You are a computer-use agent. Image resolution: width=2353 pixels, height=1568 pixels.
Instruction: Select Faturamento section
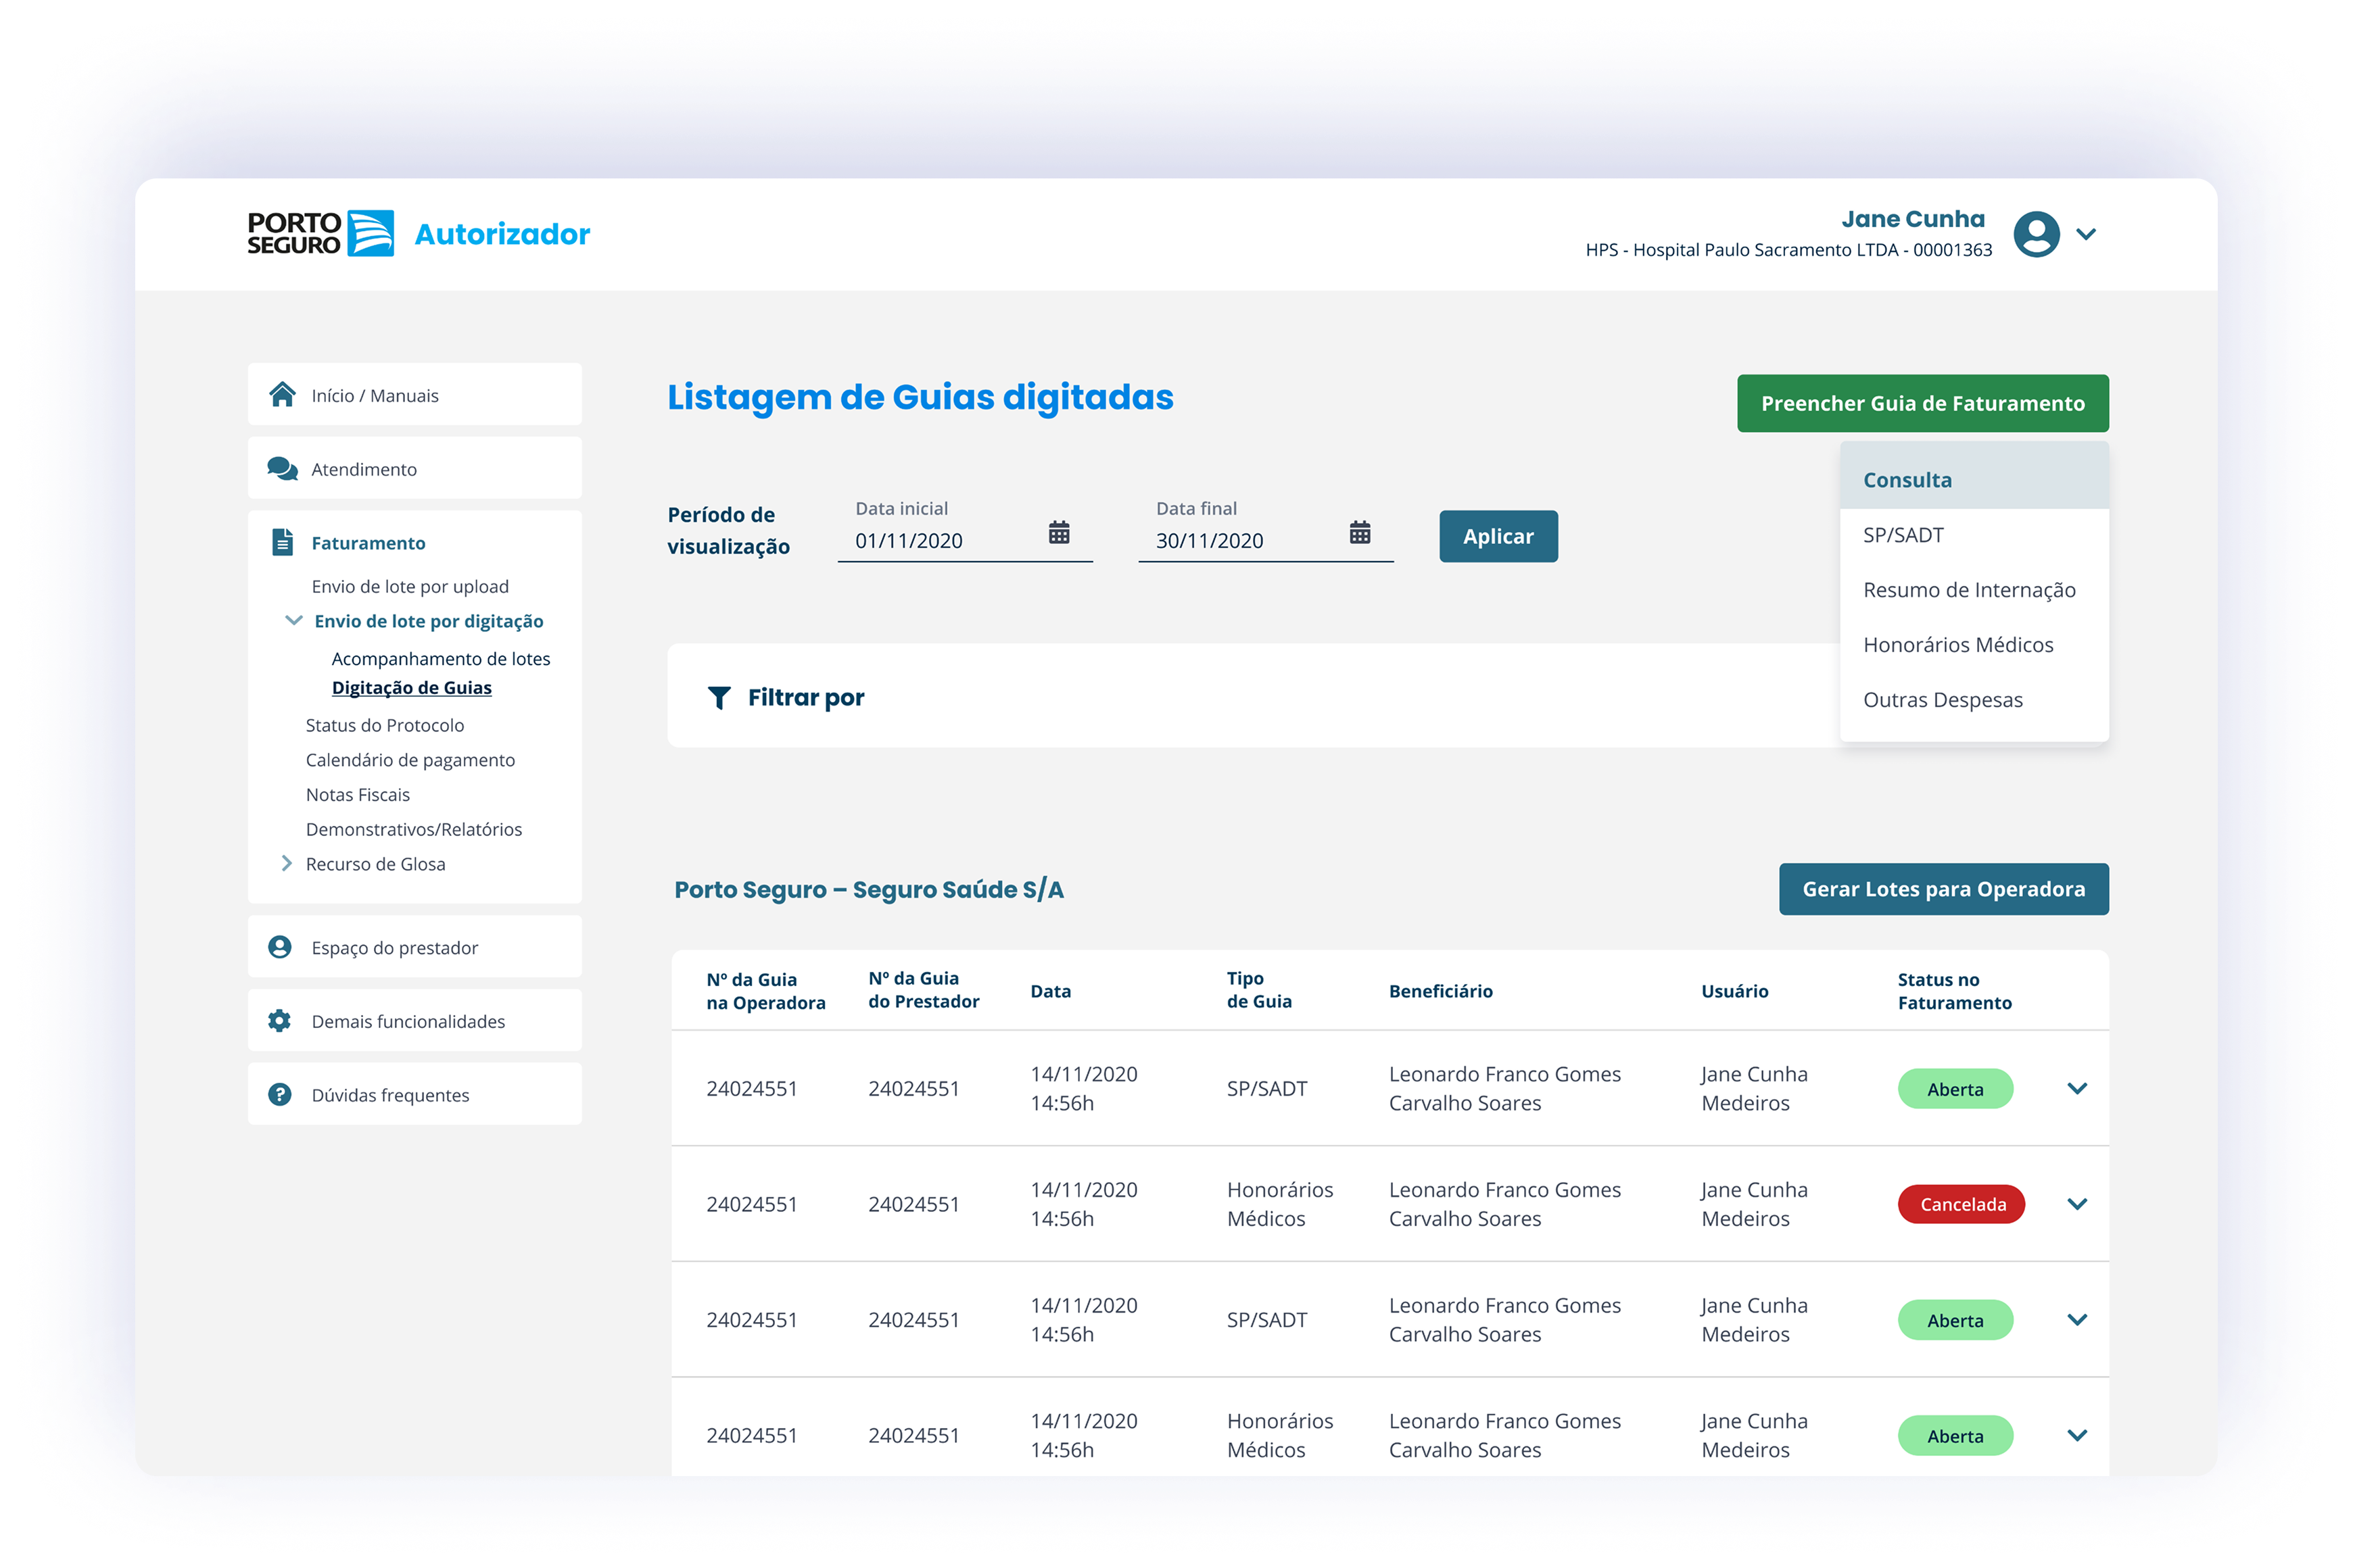[x=368, y=543]
